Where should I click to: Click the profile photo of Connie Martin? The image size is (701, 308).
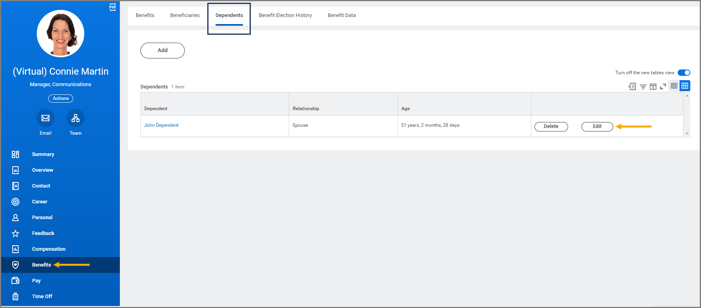click(x=61, y=34)
